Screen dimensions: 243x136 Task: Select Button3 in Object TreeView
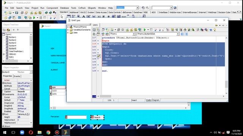point(13,43)
